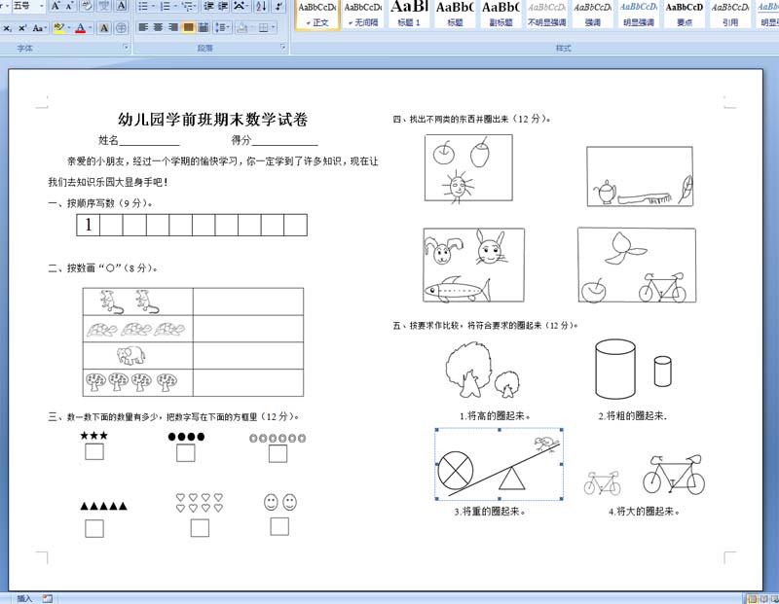Open the Font (字体) dialog launcher
779x604 pixels.
127,47
